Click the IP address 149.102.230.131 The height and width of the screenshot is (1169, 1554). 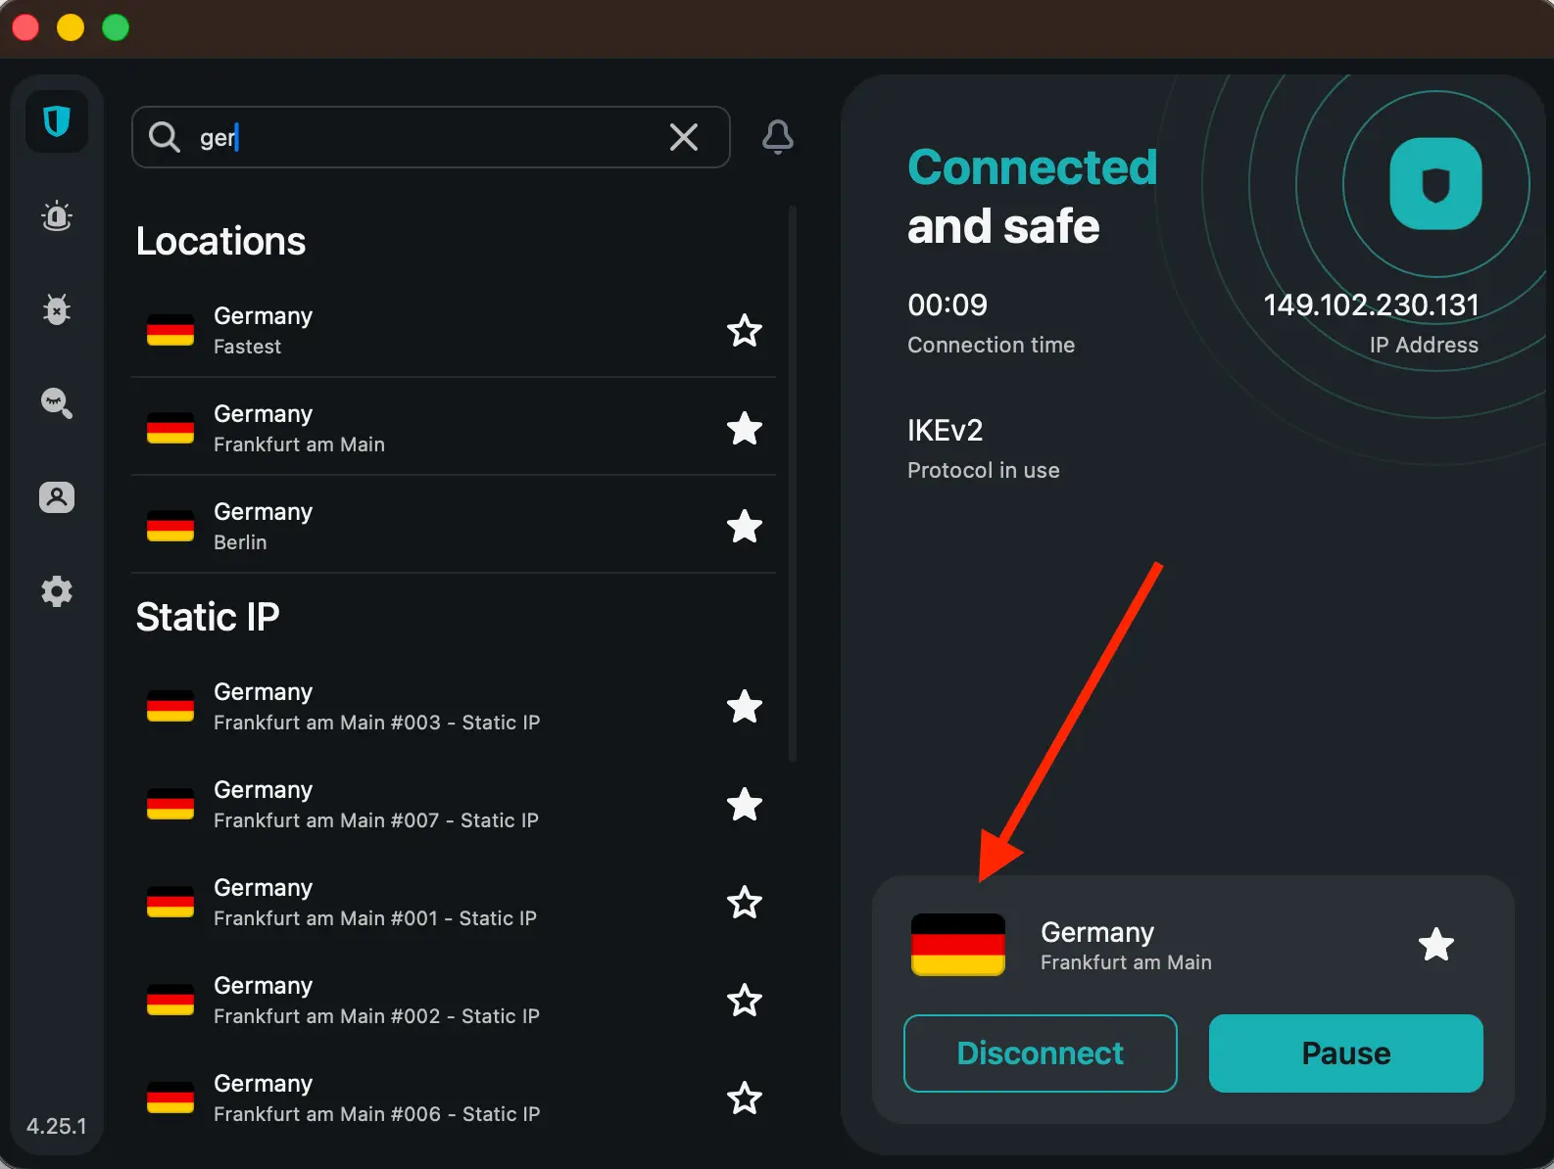1371,304
